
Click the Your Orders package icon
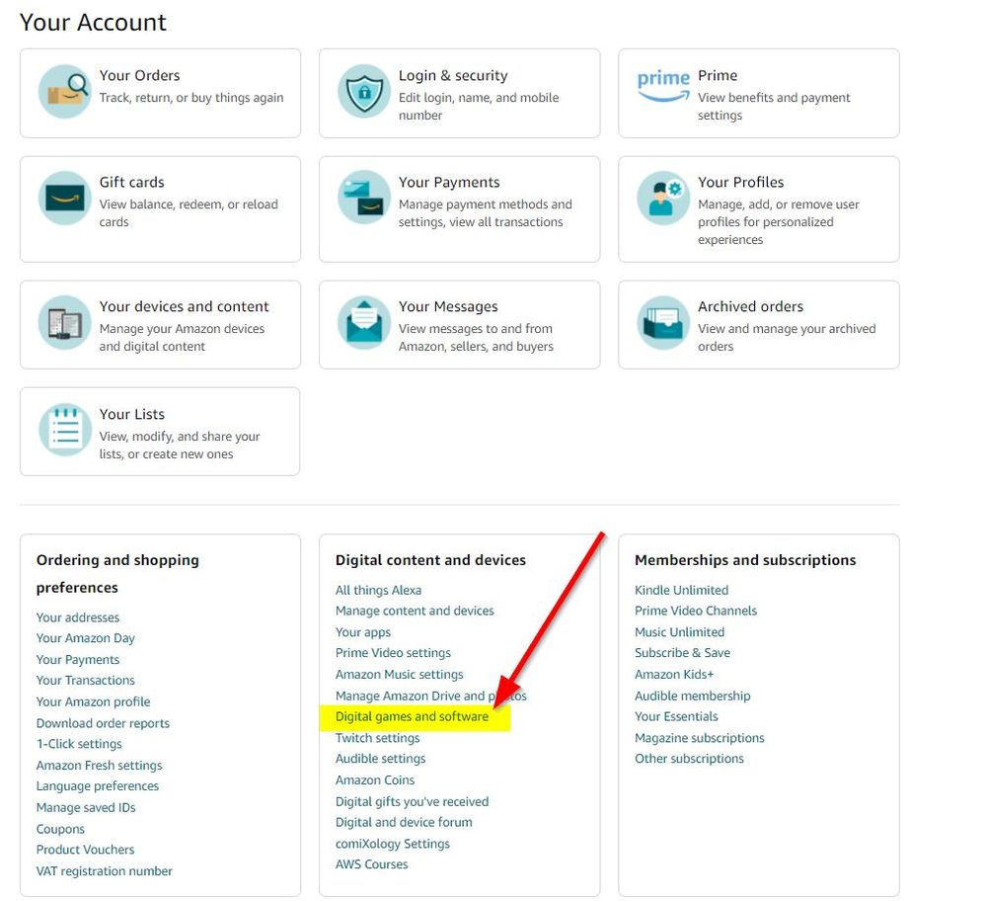tap(65, 91)
